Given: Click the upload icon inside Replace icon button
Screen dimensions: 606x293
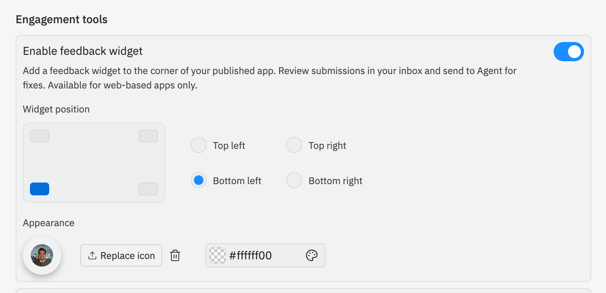Looking at the screenshot, I should (x=93, y=255).
